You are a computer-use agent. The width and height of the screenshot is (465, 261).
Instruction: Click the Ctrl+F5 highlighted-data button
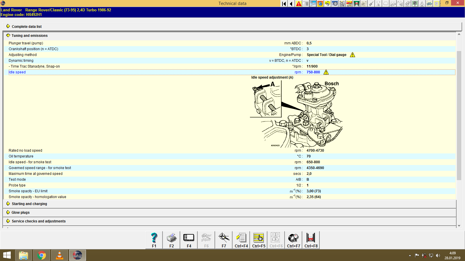pos(258,240)
